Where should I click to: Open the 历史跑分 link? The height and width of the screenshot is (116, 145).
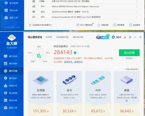129,58
